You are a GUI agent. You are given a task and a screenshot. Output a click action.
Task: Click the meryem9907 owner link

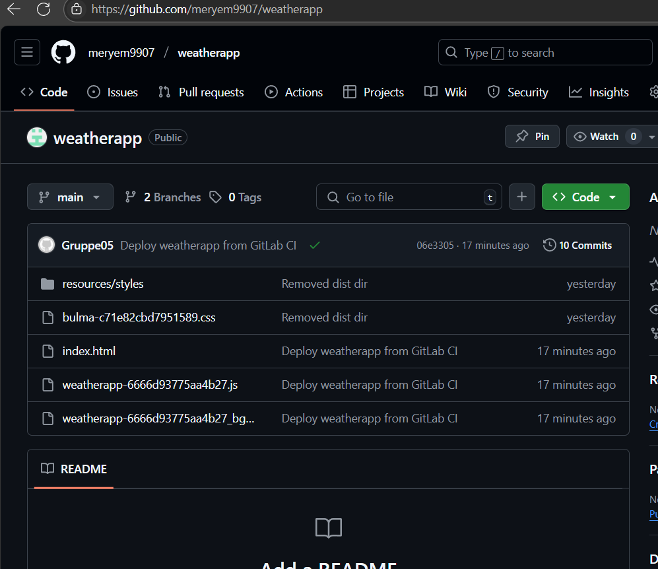121,53
